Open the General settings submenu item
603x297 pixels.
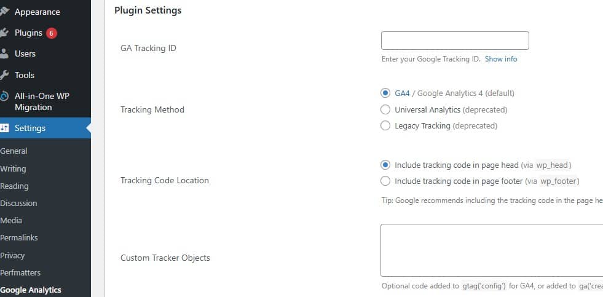pos(14,151)
